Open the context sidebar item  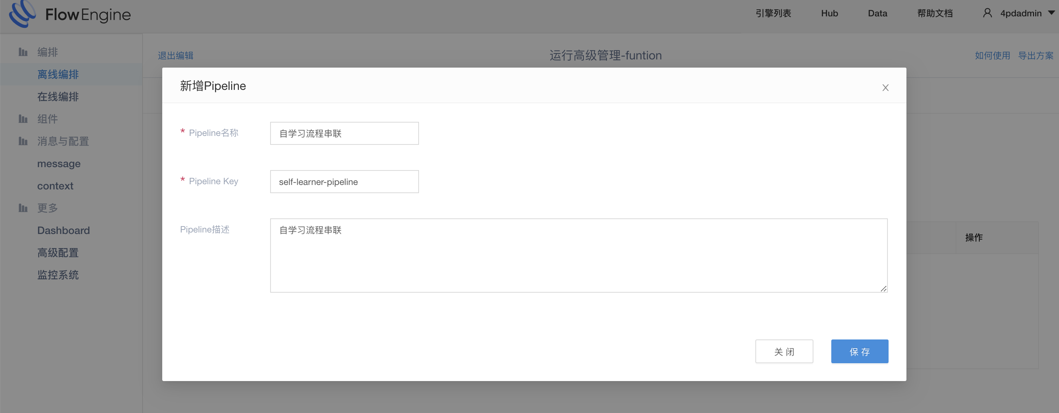pyautogui.click(x=55, y=186)
